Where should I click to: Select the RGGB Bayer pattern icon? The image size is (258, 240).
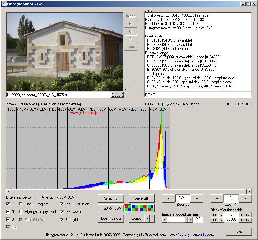[x=128, y=208]
